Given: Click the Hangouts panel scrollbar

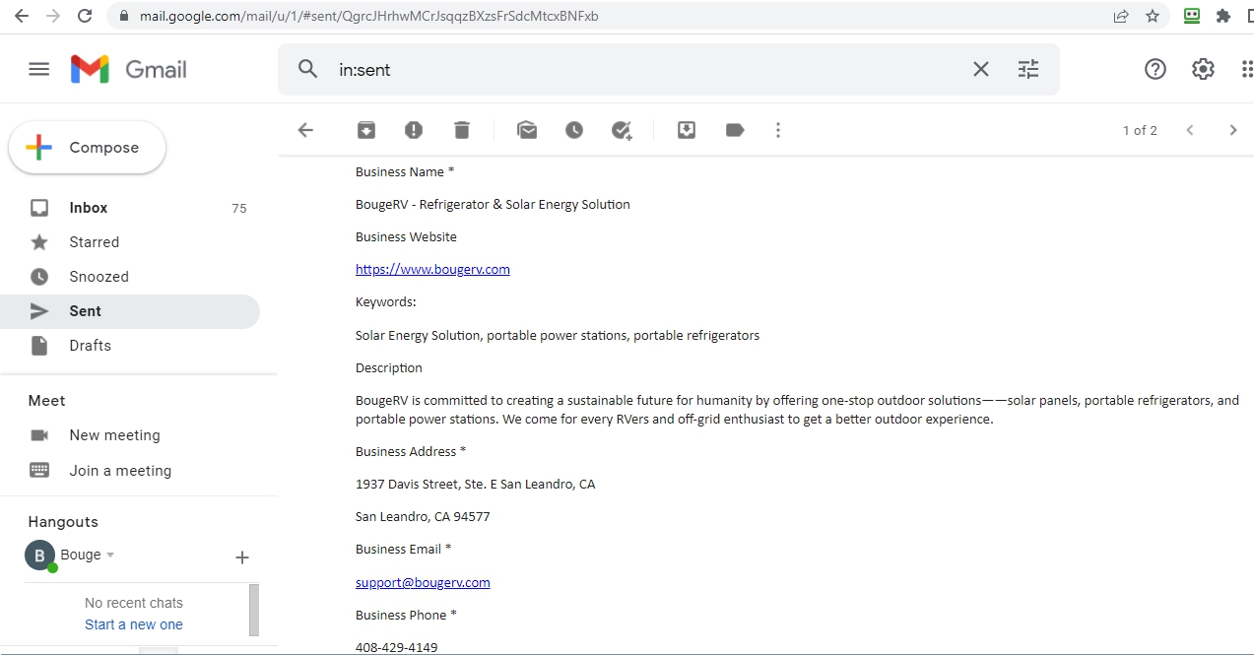Looking at the screenshot, I should click(254, 610).
